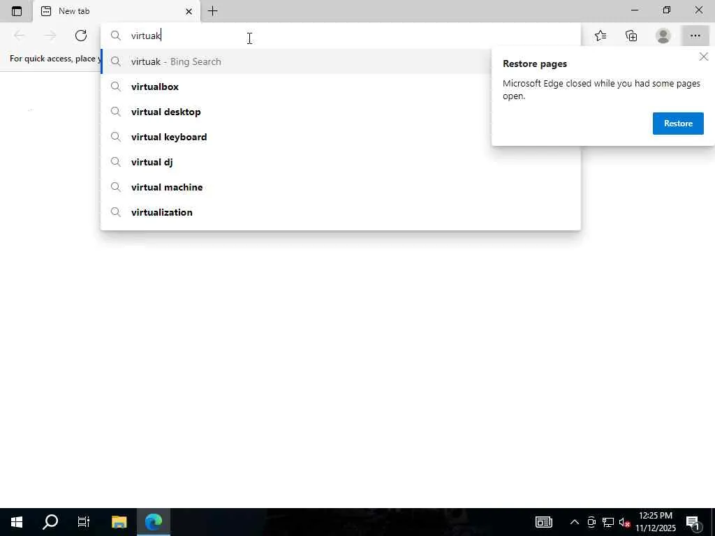Open the user profile icon
This screenshot has height=536, width=715.
(663, 36)
